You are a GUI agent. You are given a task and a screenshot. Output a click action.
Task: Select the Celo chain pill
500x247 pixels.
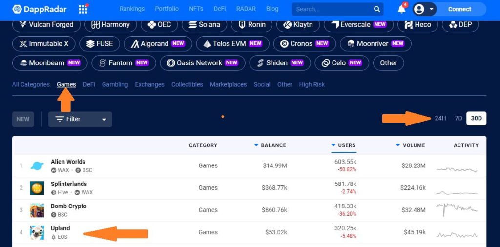click(342, 63)
